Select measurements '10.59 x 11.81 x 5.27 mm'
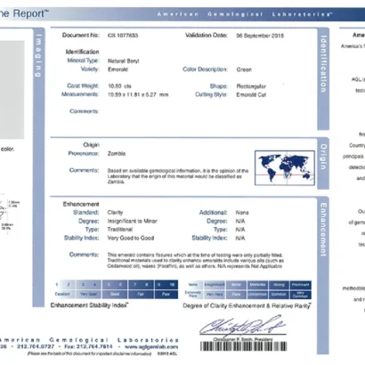This screenshot has width=365, height=365. point(138,94)
